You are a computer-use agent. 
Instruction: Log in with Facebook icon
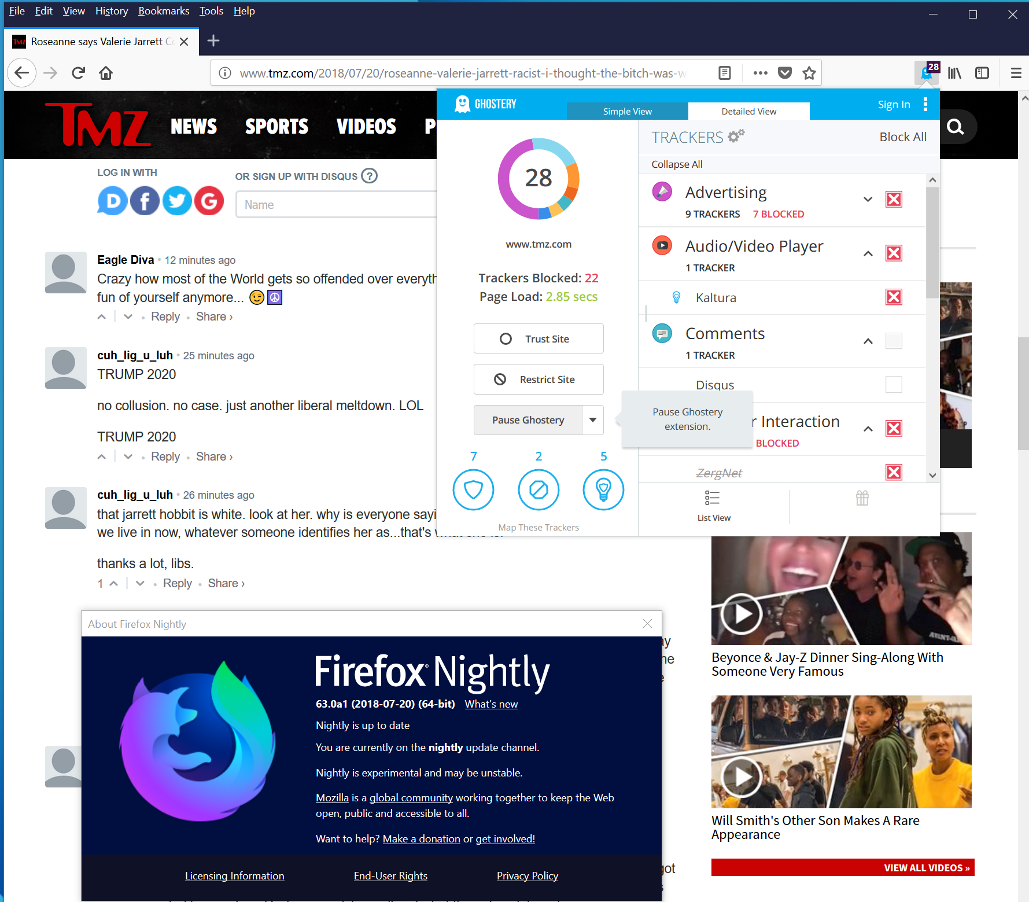145,201
